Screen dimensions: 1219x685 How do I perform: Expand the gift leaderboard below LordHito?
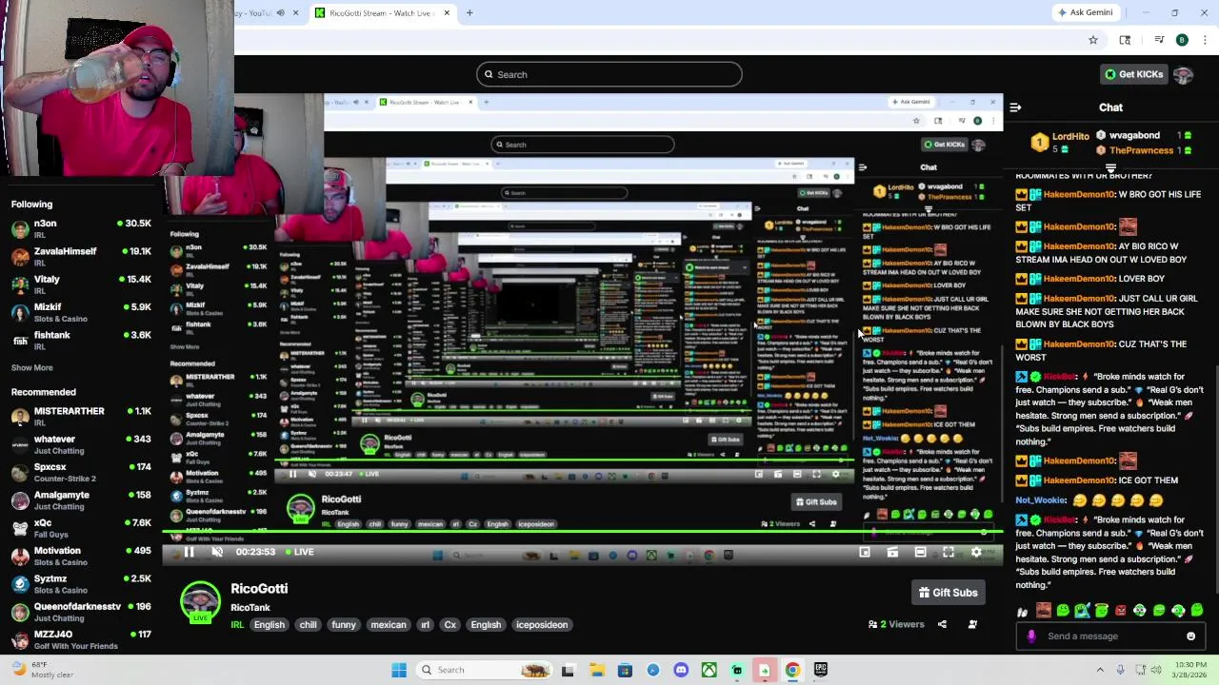click(x=1110, y=167)
